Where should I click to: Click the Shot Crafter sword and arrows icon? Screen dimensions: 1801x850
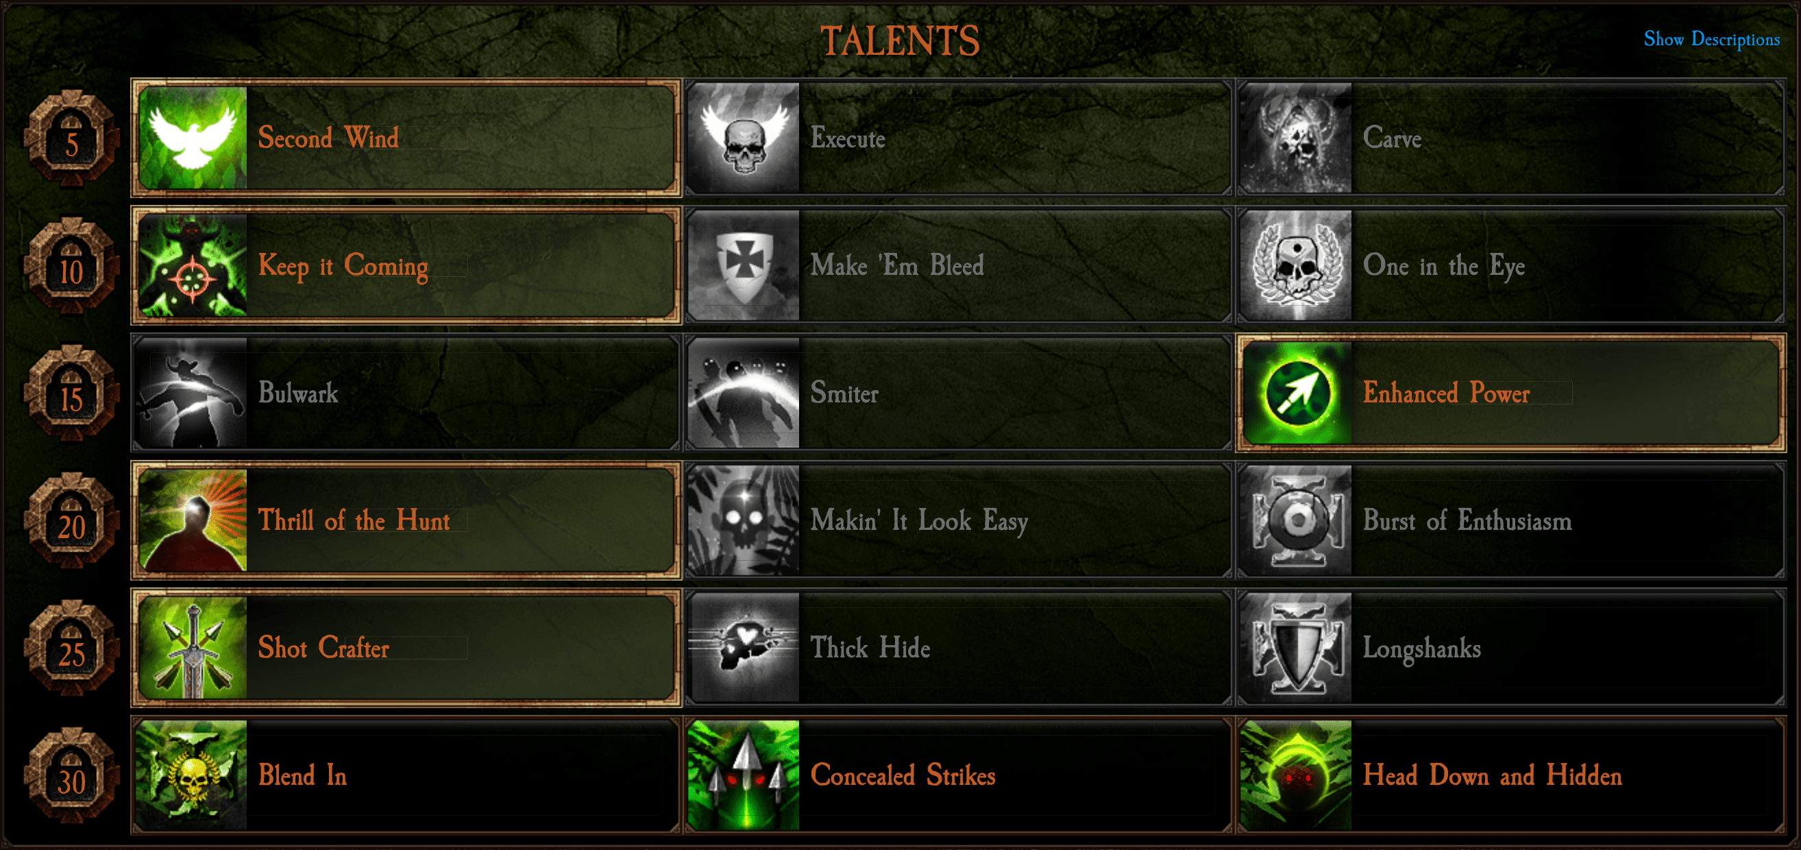tap(193, 648)
